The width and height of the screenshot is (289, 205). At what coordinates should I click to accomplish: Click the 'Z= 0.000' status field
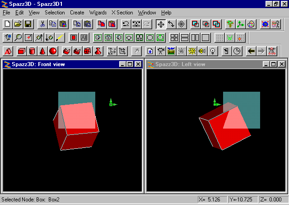click(x=273, y=200)
